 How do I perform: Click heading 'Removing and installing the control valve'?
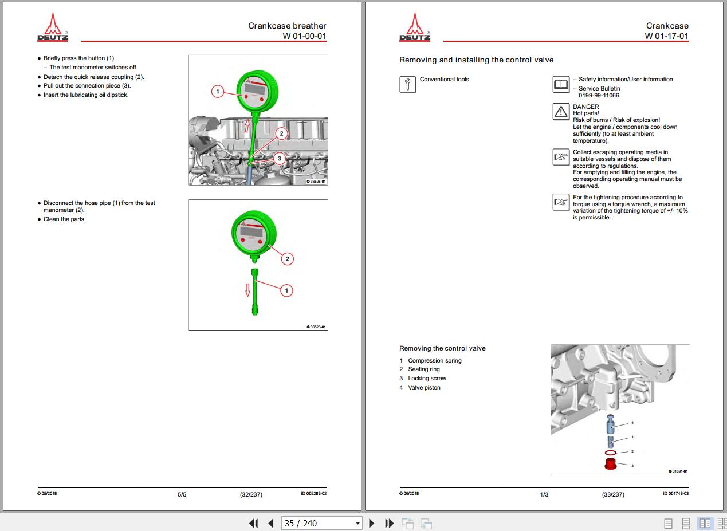pos(477,60)
